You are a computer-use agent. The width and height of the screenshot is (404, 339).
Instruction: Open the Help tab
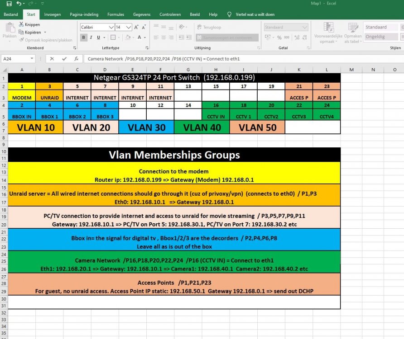pyautogui.click(x=213, y=14)
